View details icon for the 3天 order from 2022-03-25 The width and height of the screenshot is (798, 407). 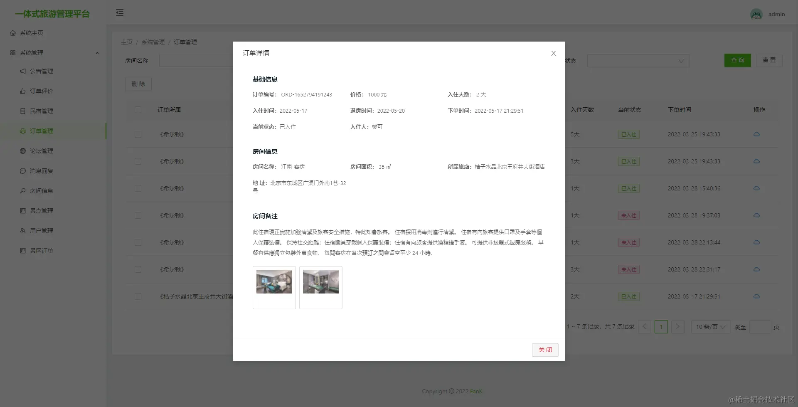pos(756,161)
